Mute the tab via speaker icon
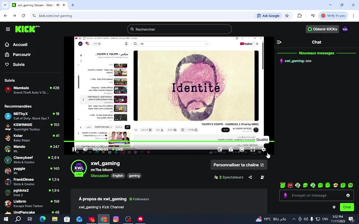Viewport: 359px width, 224px height. [x=58, y=5]
